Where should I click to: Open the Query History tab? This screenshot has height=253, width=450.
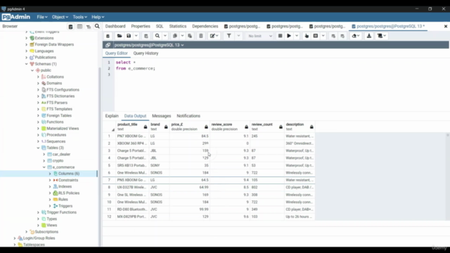[x=146, y=53]
